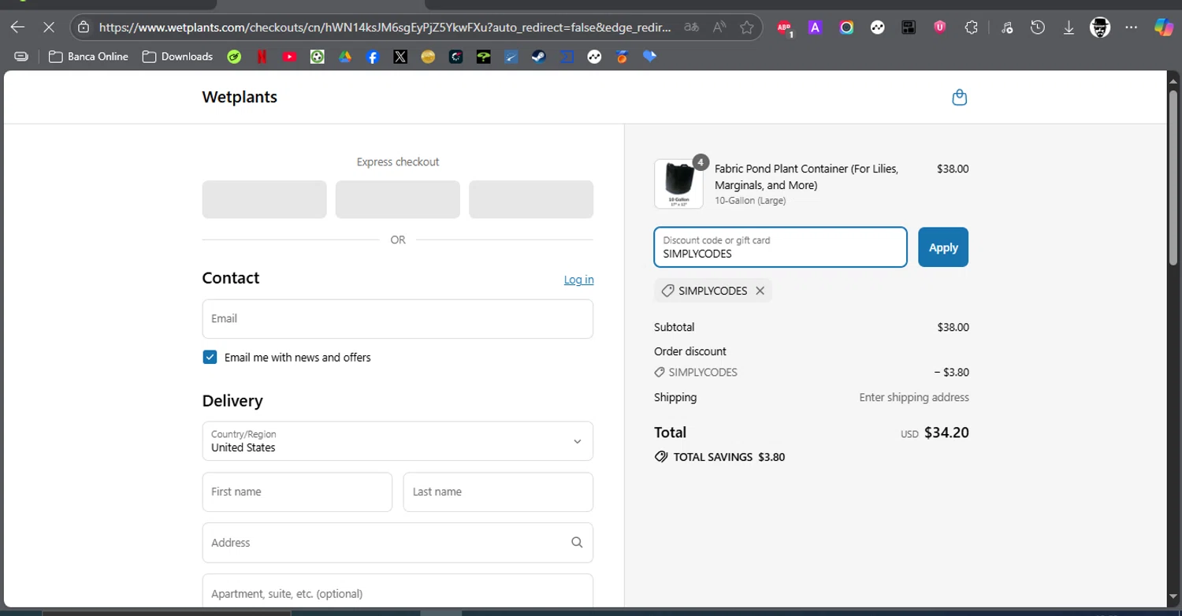Open the Banca Online bookmarks folder
1182x616 pixels.
pos(88,57)
